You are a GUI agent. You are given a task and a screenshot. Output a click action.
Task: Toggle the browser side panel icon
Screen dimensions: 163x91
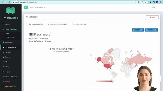[154, 2]
